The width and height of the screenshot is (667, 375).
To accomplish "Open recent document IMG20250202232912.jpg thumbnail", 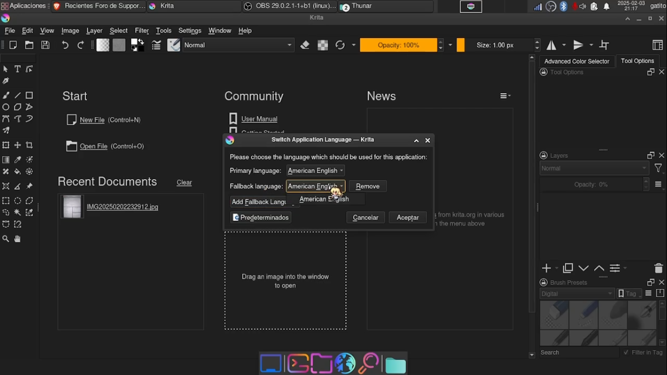I will point(72,207).
